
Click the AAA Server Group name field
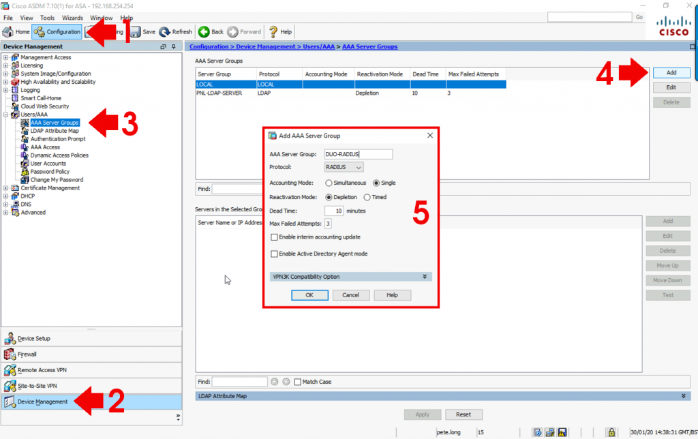pos(359,154)
